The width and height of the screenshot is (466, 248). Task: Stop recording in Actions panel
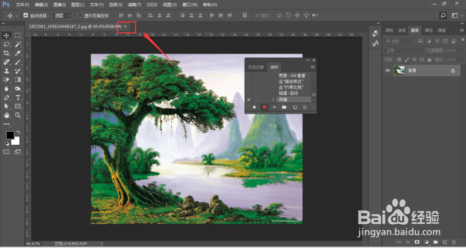254,107
